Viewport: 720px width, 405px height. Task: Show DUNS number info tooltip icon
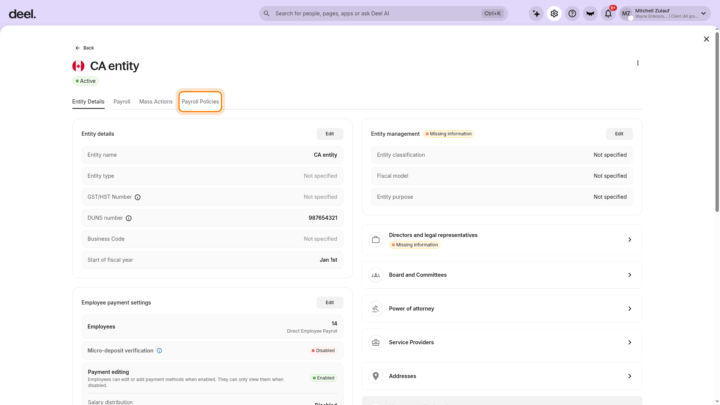tap(129, 218)
